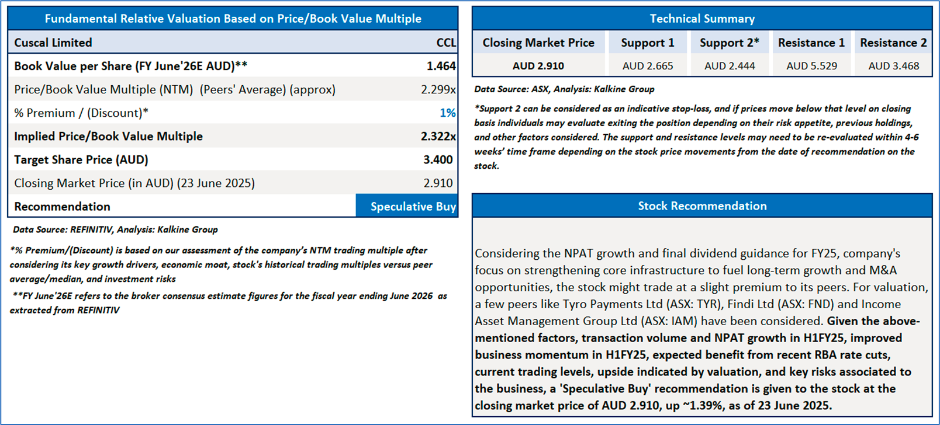Screen dimensions: 940x425
Task: Select the AUD 5.529 Resistance 1 value
Action: click(x=811, y=66)
